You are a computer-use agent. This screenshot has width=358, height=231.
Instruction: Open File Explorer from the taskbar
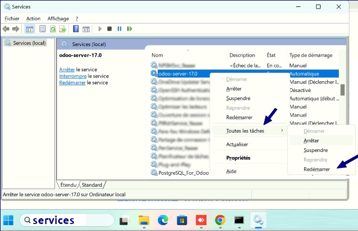click(144, 220)
